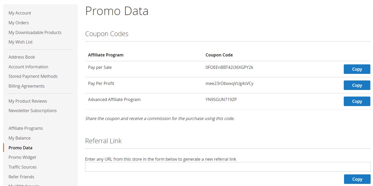View Billing Agreements
Viewport: 373px width, 186px height.
pyautogui.click(x=27, y=86)
